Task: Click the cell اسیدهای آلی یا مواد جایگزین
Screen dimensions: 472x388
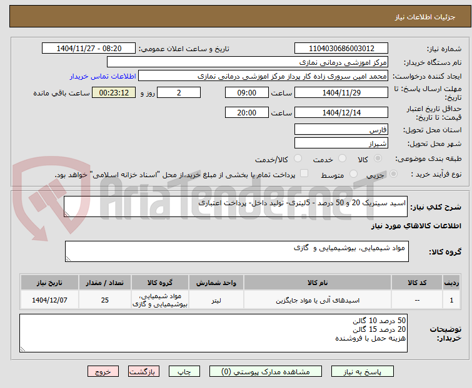Action: click(x=318, y=300)
